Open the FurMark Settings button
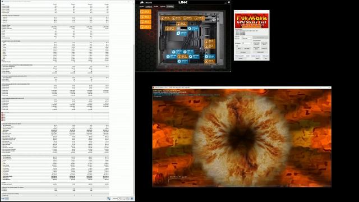 coord(241,58)
